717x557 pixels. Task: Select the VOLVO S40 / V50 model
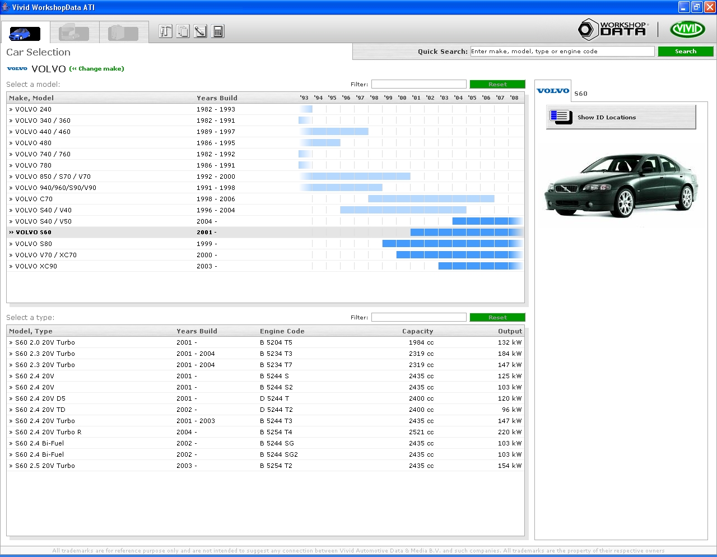tap(266, 221)
